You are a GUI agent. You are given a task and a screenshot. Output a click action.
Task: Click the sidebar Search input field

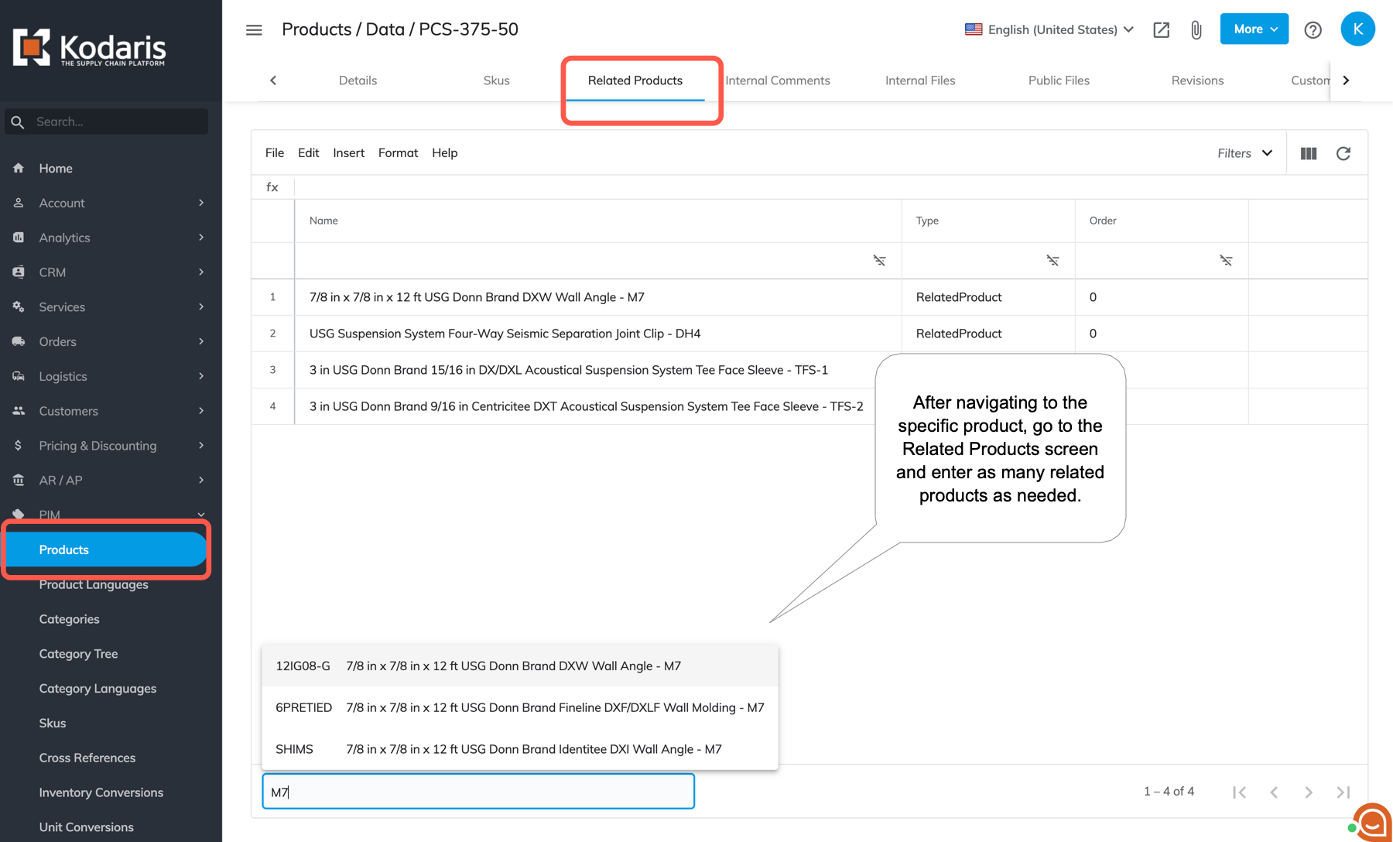tap(107, 122)
